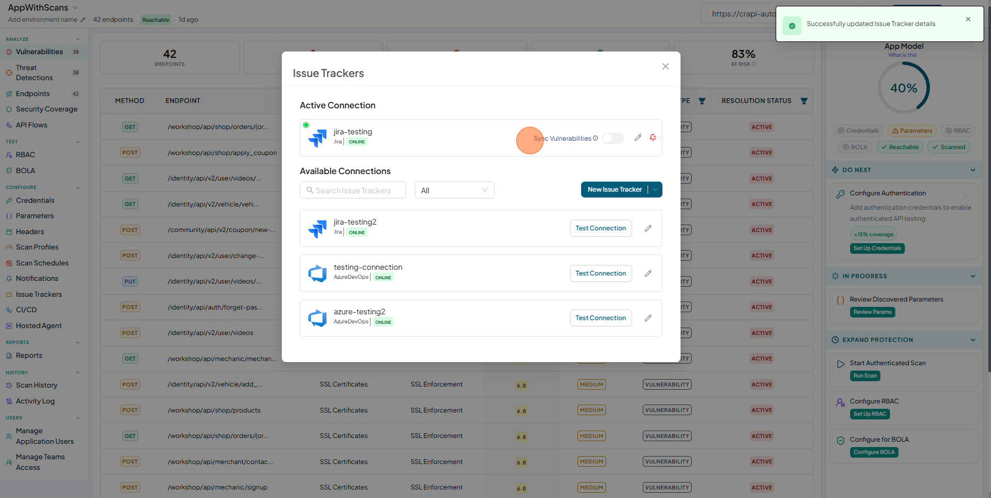Collapse the REPORTS sidebar section
This screenshot has width=991, height=498.
pyautogui.click(x=78, y=342)
